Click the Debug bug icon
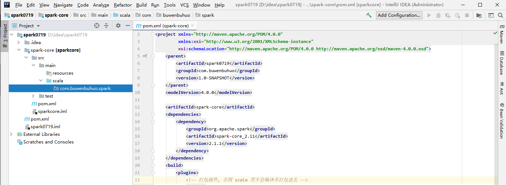The width and height of the screenshot is (506, 185). pos(438,15)
